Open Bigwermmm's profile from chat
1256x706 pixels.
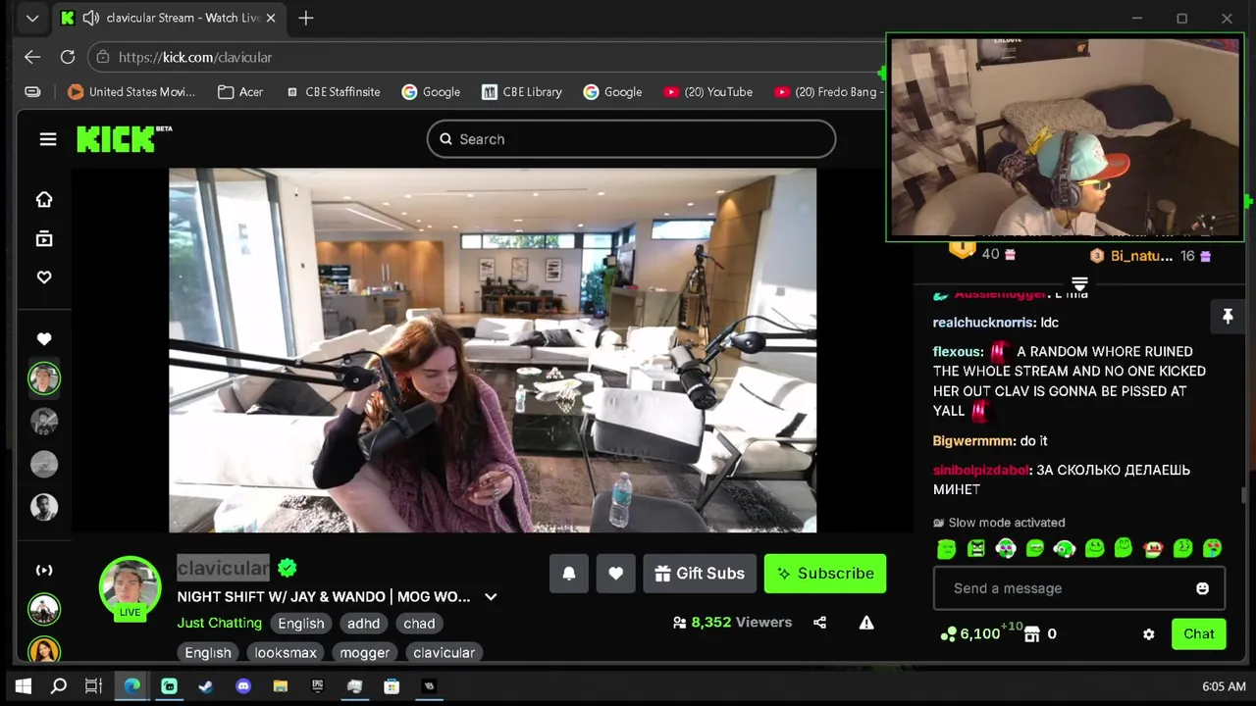pos(974,441)
